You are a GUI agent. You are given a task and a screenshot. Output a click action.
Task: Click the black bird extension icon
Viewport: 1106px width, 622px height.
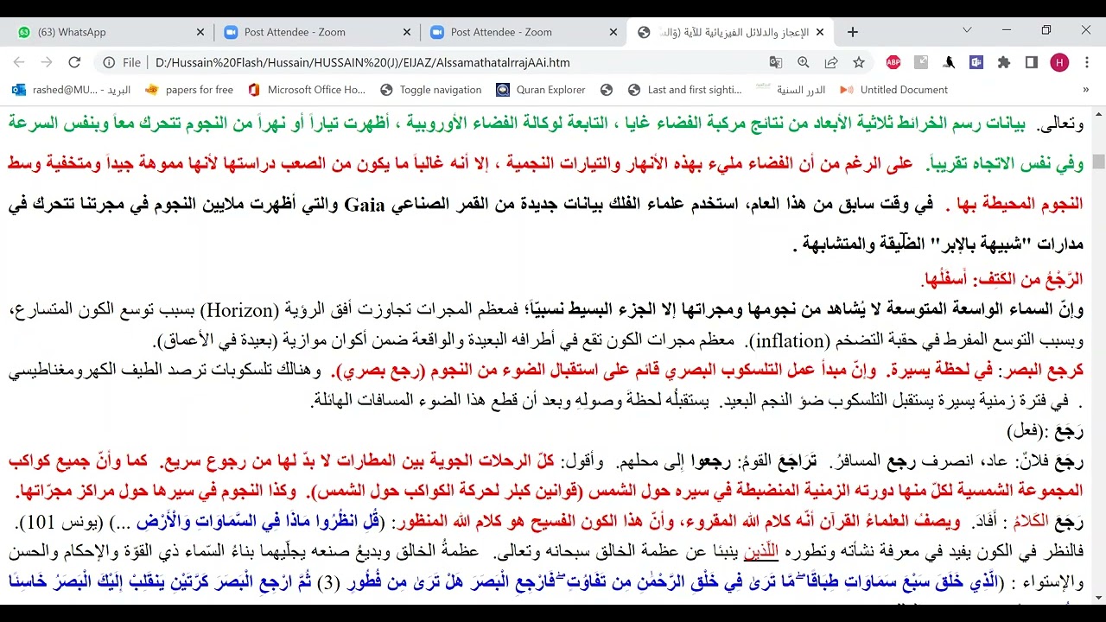point(949,62)
